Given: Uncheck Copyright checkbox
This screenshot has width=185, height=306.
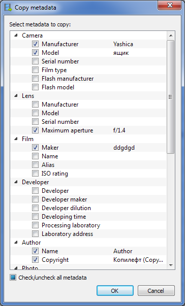Looking at the screenshot, I should [35, 259].
